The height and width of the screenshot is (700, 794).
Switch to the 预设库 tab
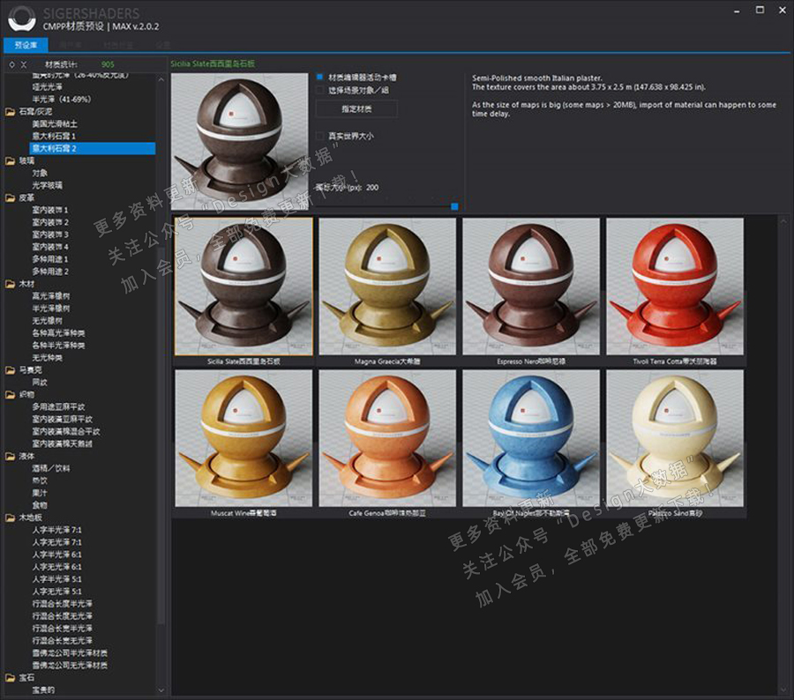[x=26, y=44]
